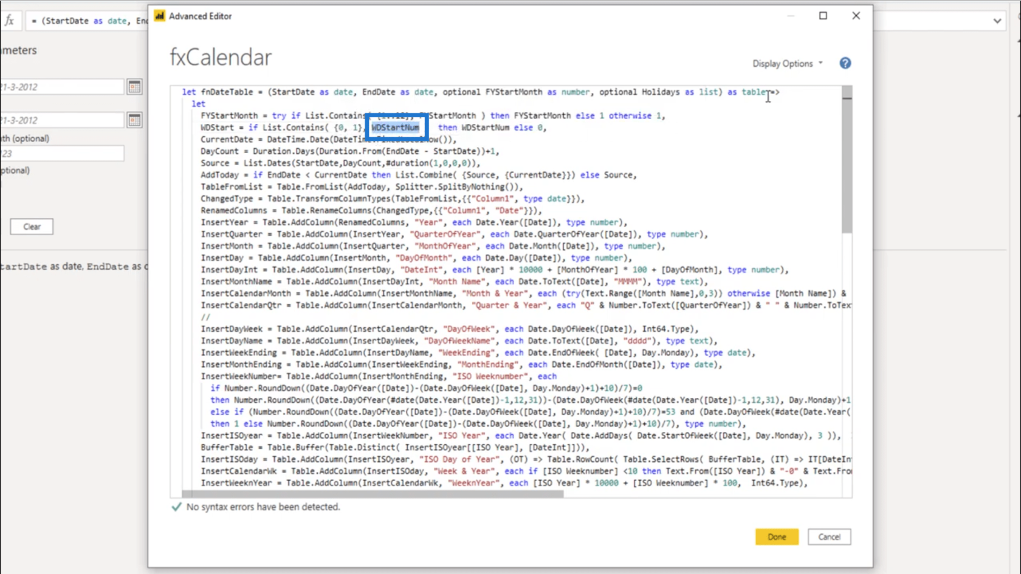The width and height of the screenshot is (1021, 574).
Task: Click the 'CurrentDate = DateTime.Date' code line
Action: click(329, 139)
